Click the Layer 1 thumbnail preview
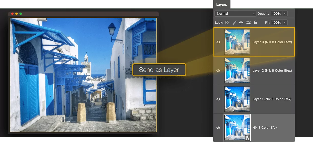313x142 pixels. coord(237,99)
